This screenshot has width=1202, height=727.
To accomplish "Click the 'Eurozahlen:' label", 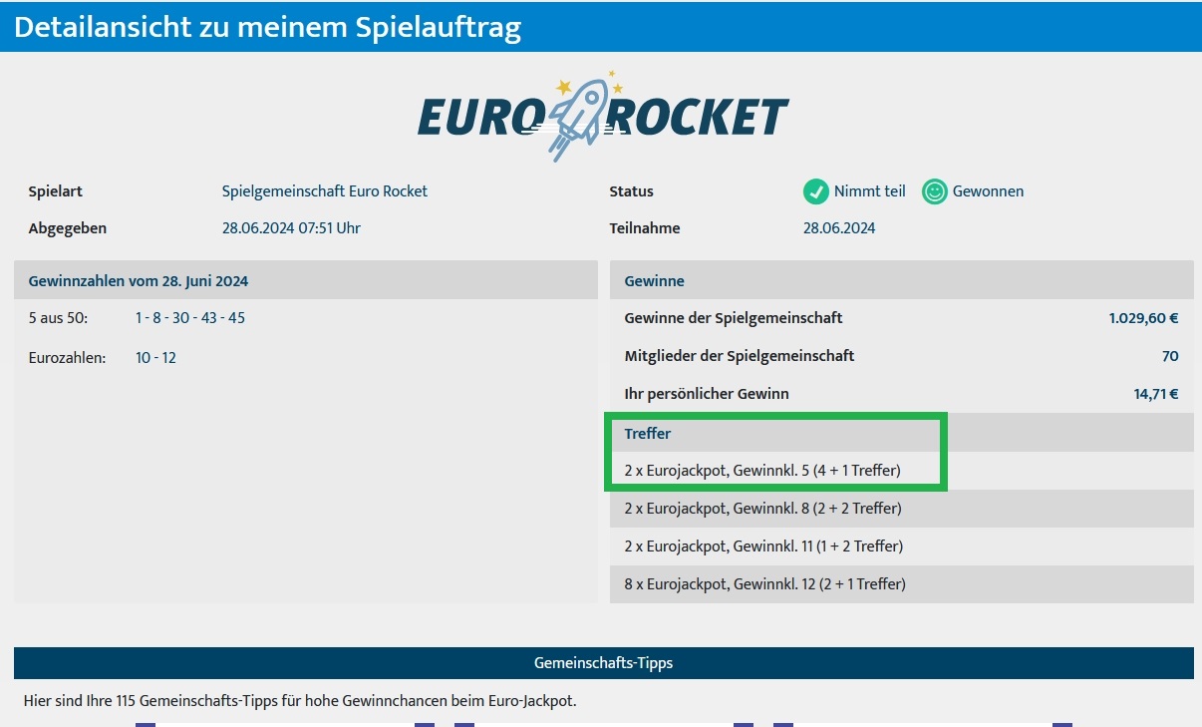I will pos(67,357).
